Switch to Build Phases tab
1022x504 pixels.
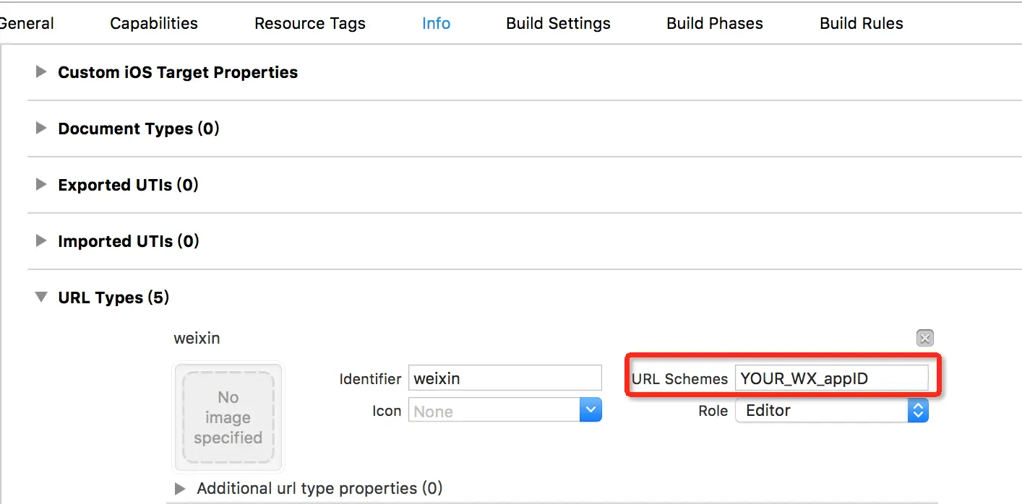coord(715,23)
